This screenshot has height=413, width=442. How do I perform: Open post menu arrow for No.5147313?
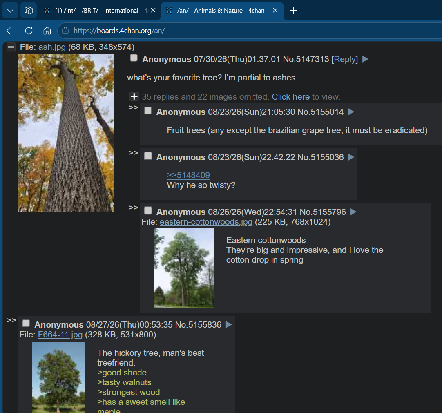(365, 59)
